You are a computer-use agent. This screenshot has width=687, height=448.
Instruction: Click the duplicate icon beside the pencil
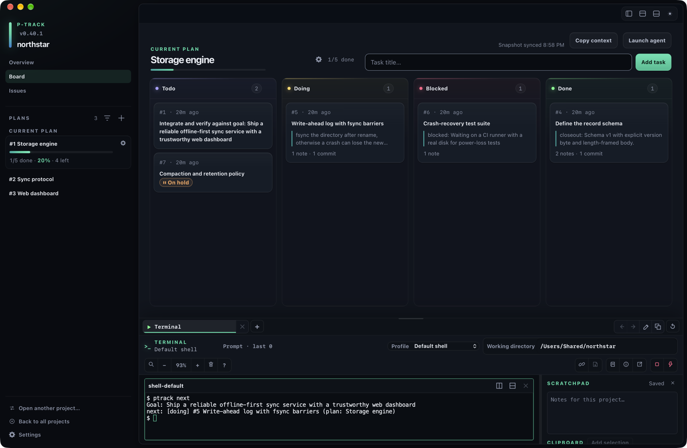tap(658, 327)
